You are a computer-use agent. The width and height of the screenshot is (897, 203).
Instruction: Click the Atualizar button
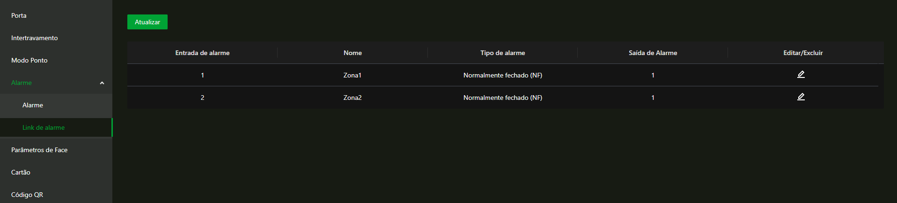click(147, 22)
